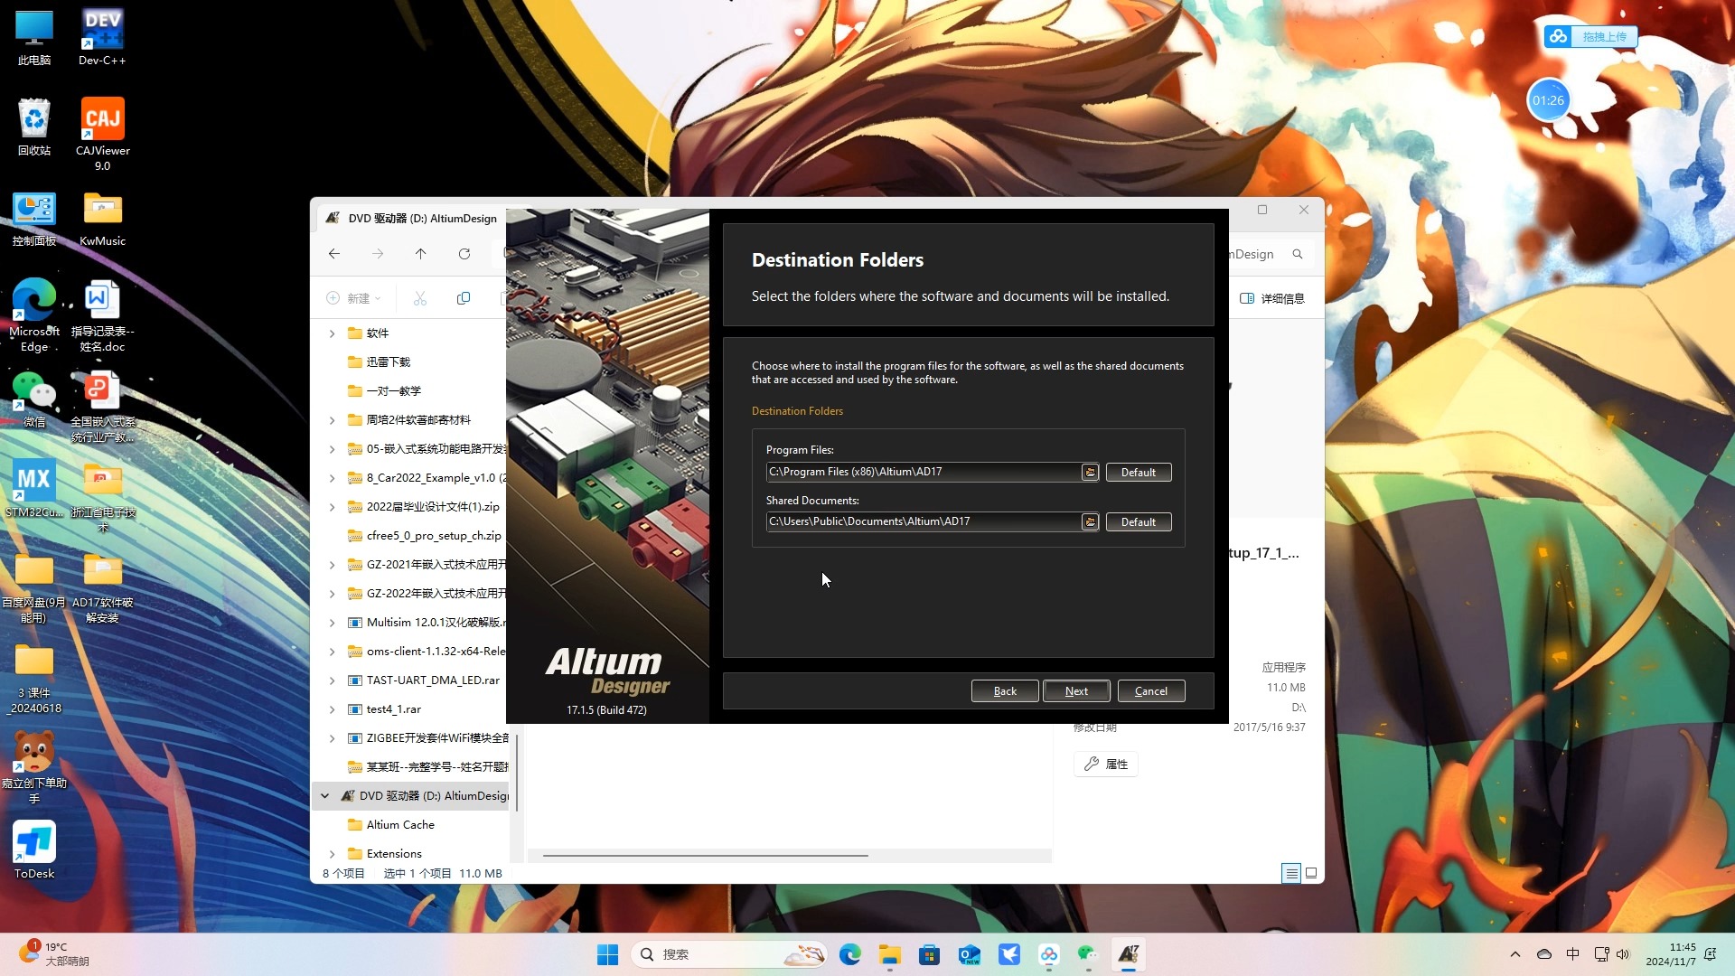Expand the Extensions folder node
This screenshot has width=1735, height=976.
tap(332, 854)
